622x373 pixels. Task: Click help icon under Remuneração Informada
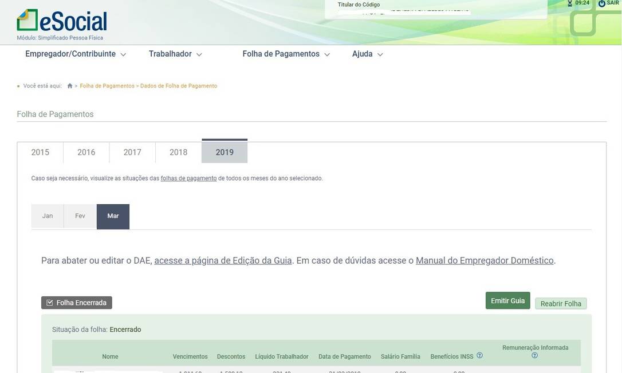(x=534, y=355)
